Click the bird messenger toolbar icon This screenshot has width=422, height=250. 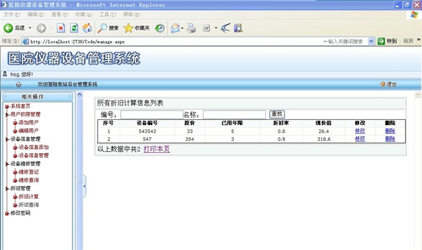[225, 28]
